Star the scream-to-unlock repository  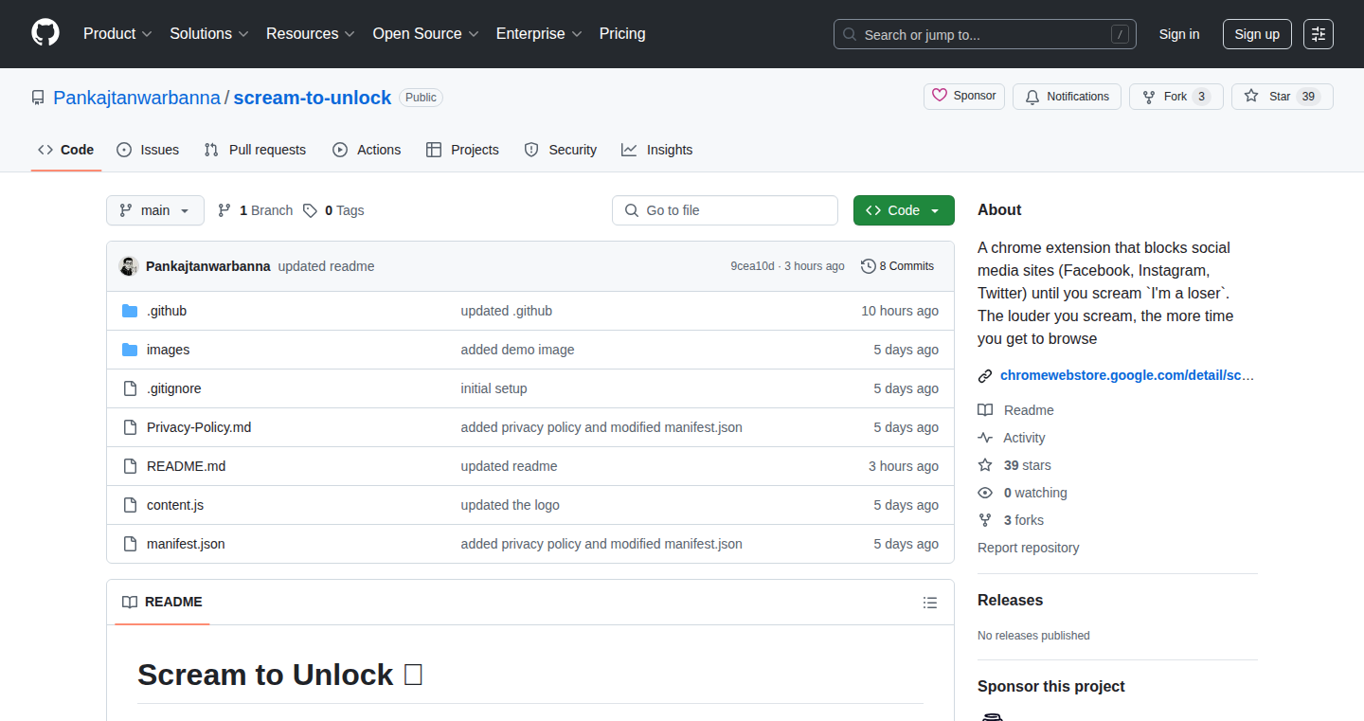pyautogui.click(x=1283, y=97)
